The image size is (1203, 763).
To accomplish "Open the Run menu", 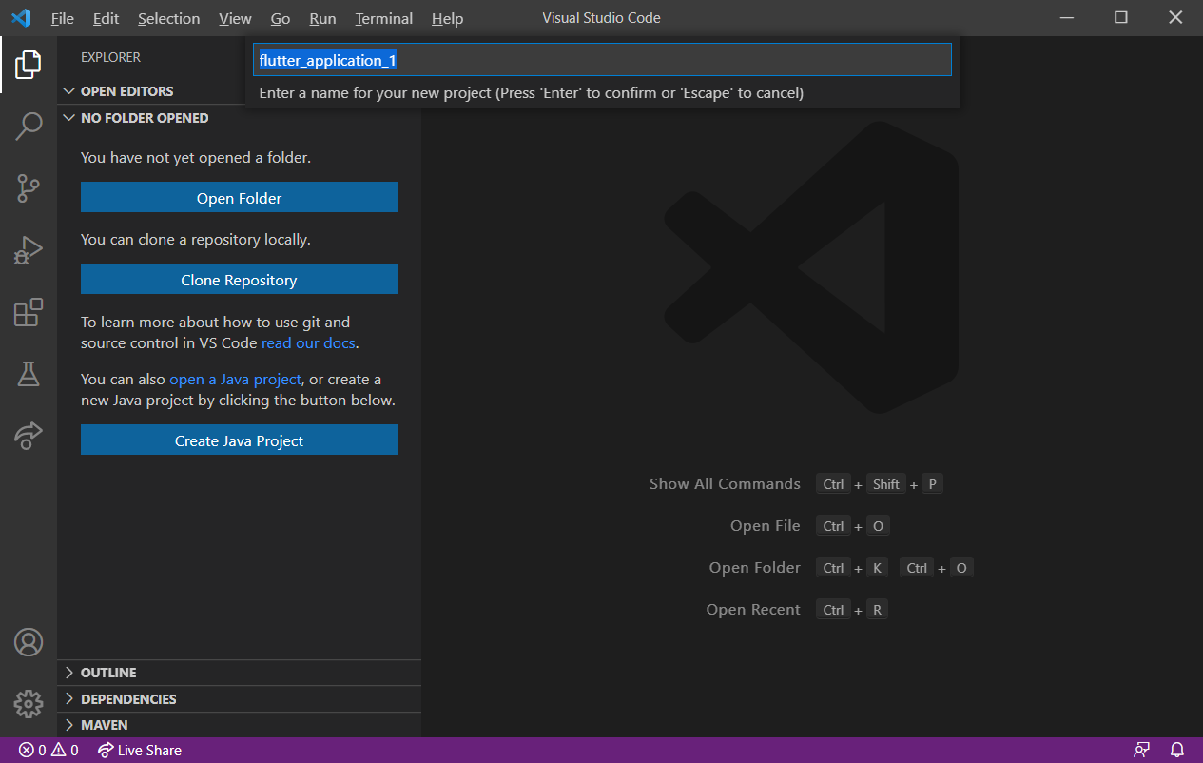I will coord(322,18).
